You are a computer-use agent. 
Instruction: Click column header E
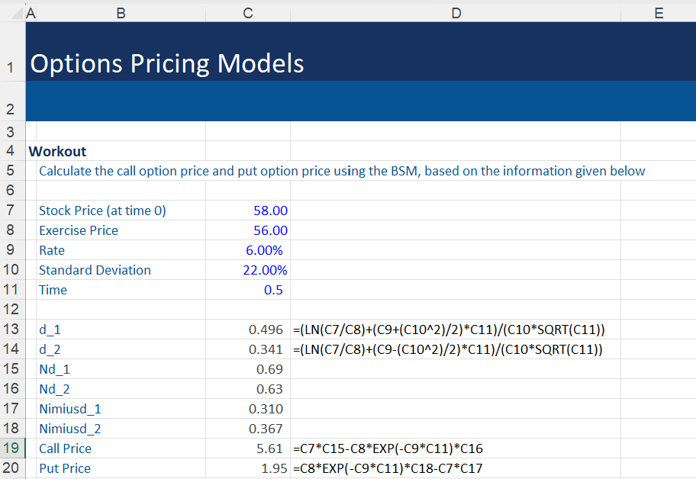pos(659,12)
